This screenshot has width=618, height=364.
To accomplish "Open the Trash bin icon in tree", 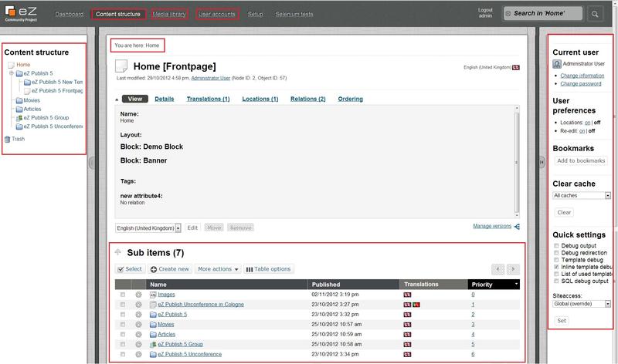I will pos(7,139).
